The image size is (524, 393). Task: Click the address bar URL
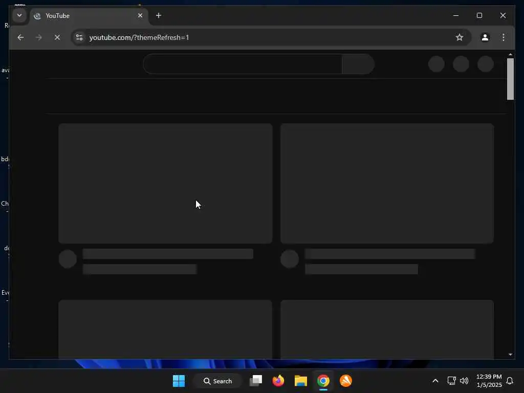click(x=139, y=37)
